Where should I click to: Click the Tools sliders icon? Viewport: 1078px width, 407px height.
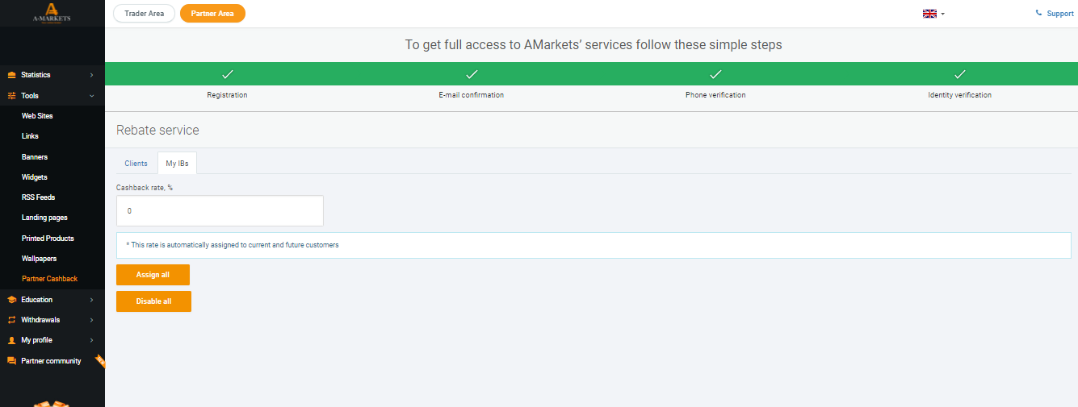click(x=11, y=96)
